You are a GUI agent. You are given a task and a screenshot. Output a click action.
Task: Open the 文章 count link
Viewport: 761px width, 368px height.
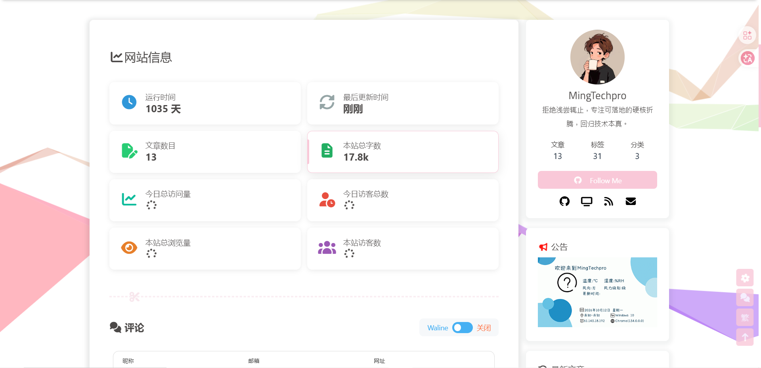coord(558,150)
